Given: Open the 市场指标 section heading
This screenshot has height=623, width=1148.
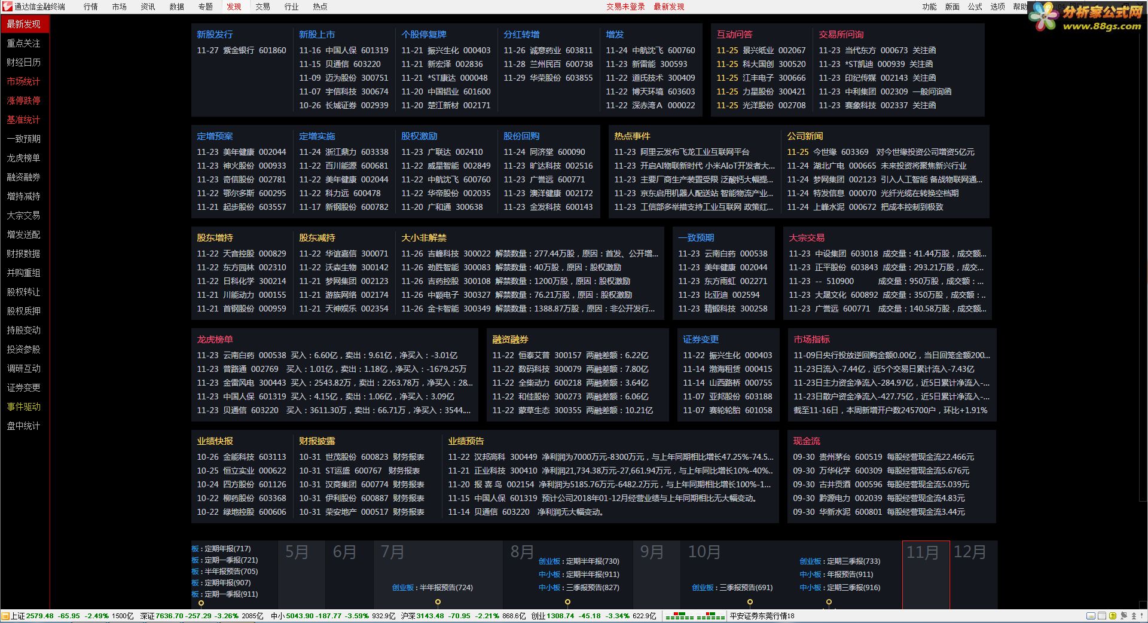Looking at the screenshot, I should 811,340.
